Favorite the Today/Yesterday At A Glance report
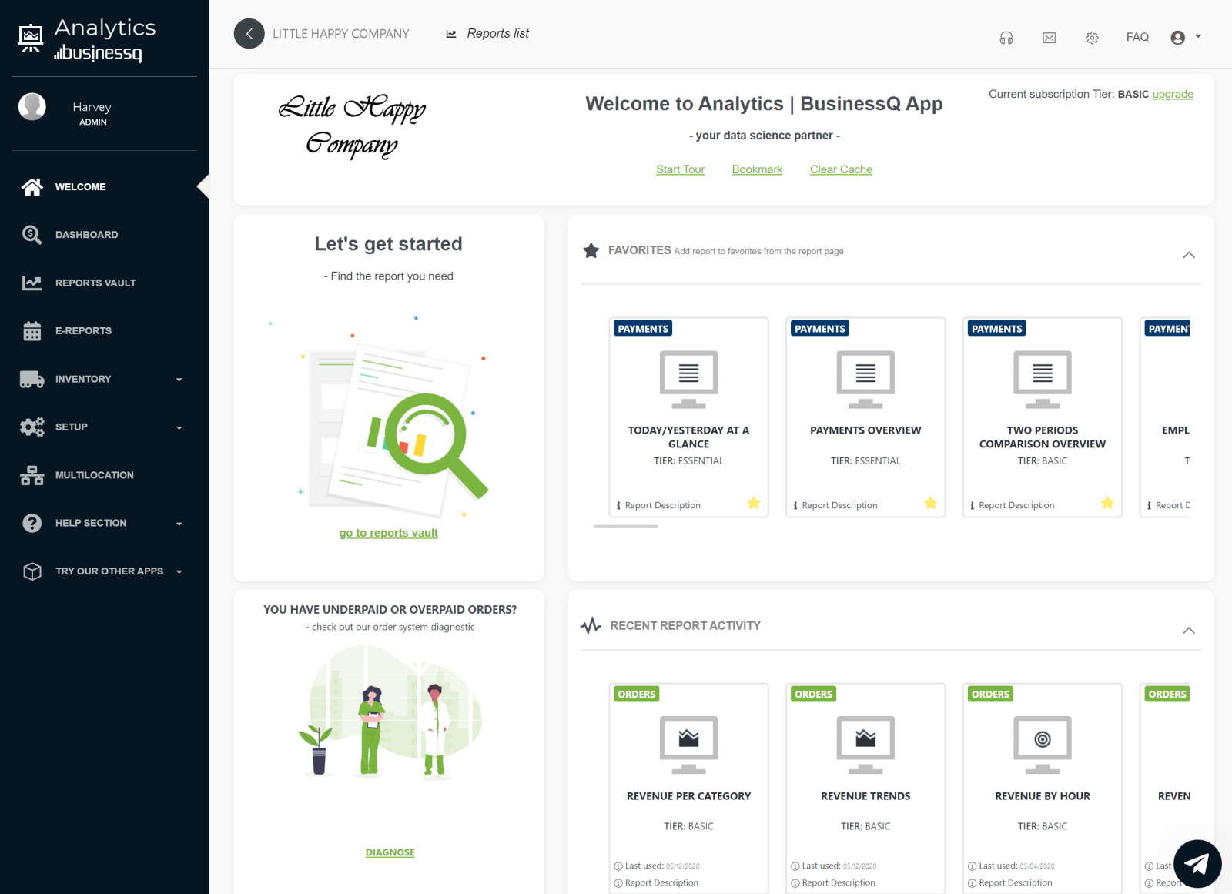The height and width of the screenshot is (894, 1232). (x=754, y=503)
